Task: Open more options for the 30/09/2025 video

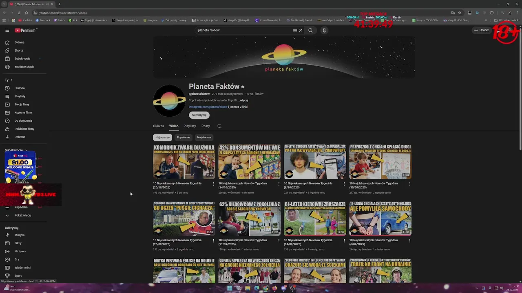Action: [410, 184]
